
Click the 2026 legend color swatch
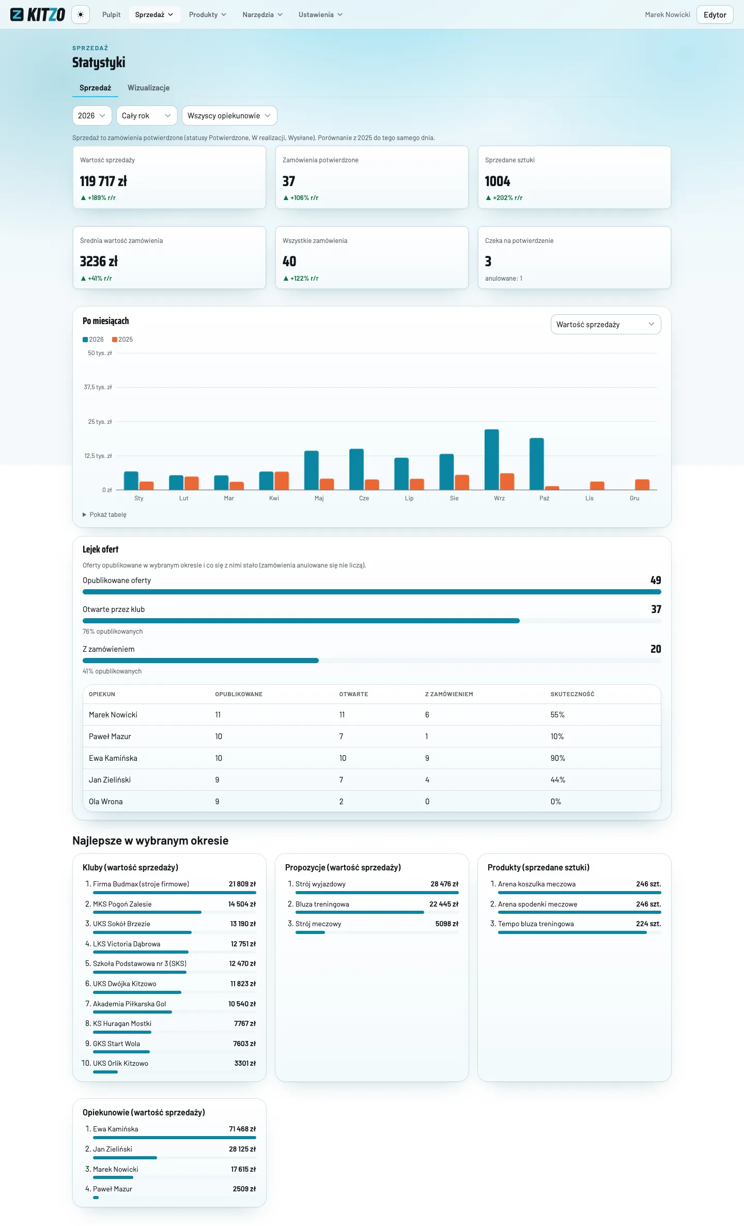point(85,340)
